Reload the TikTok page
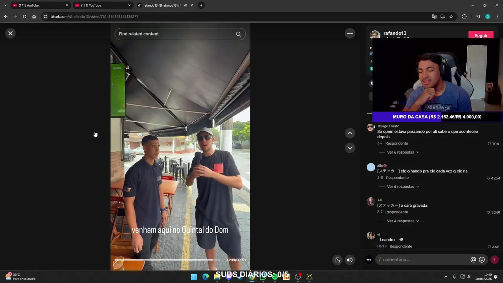The height and width of the screenshot is (283, 503). 24,17
